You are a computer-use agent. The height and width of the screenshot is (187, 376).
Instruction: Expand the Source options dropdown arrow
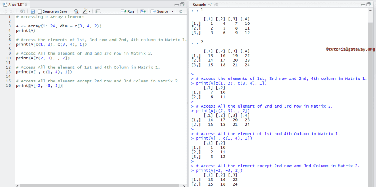tap(173, 11)
